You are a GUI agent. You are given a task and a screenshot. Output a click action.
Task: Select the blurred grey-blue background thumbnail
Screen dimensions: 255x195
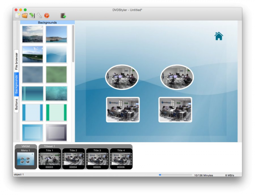click(33, 74)
